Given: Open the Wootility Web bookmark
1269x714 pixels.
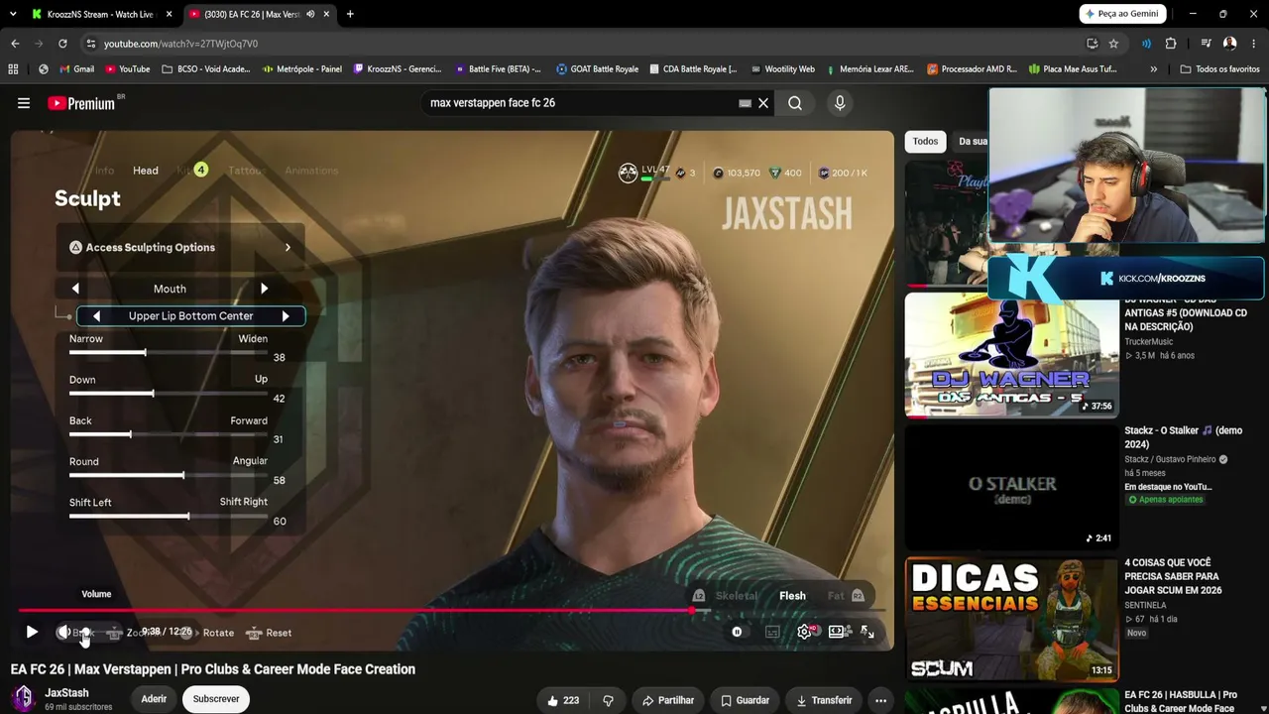Looking at the screenshot, I should coord(782,69).
